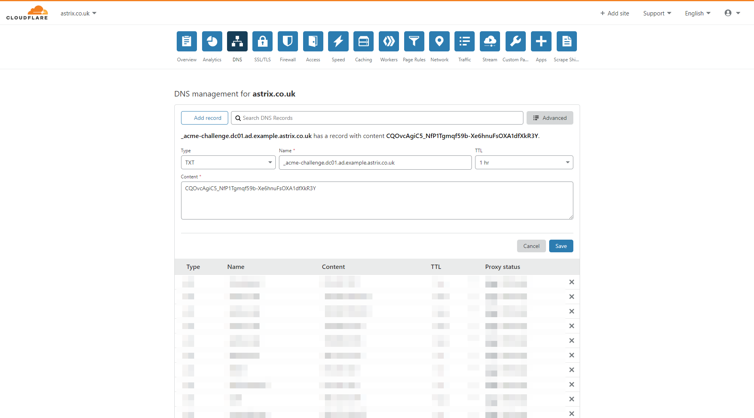Open the record Type dropdown showing TXT
754x418 pixels.
pyautogui.click(x=228, y=162)
